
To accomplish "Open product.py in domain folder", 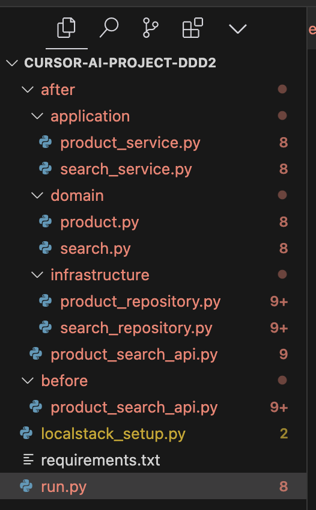I will coord(99,222).
